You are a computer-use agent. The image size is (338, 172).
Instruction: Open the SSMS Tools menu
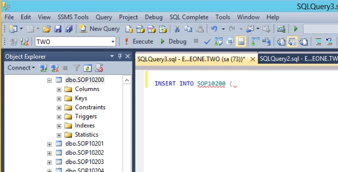73,17
